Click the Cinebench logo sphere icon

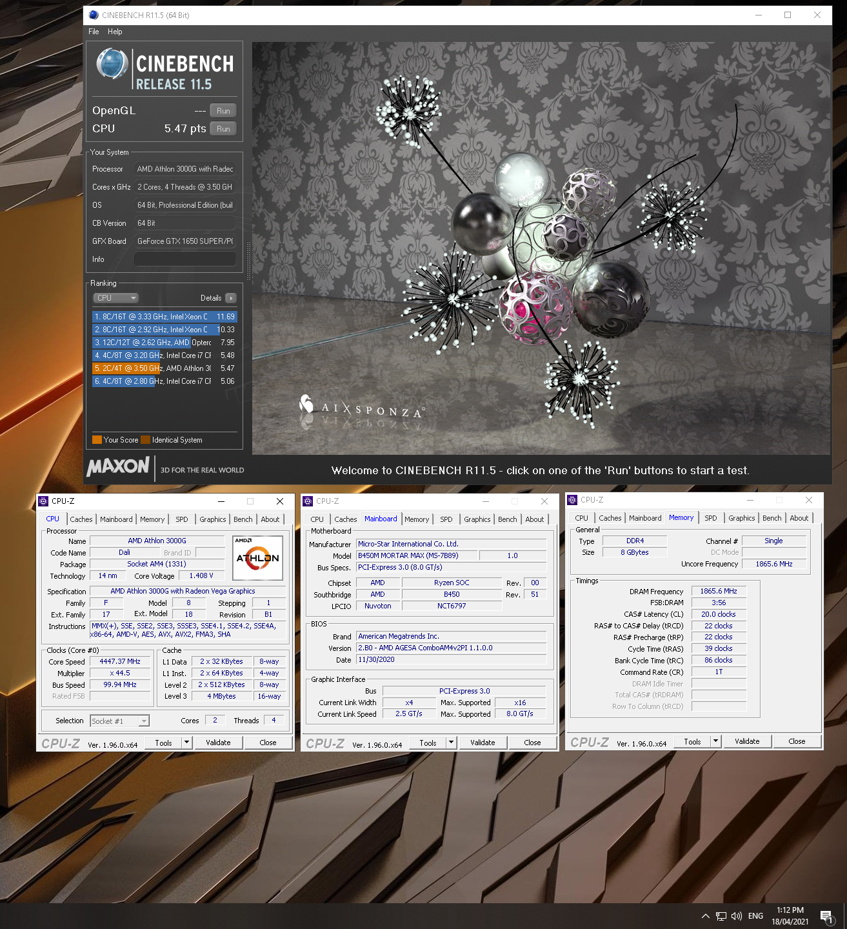112,65
